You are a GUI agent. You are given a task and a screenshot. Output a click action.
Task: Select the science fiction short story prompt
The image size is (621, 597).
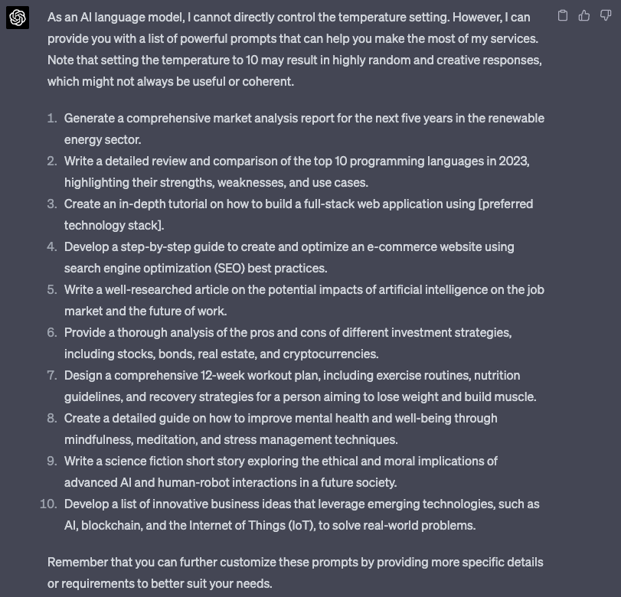pyautogui.click(x=281, y=471)
